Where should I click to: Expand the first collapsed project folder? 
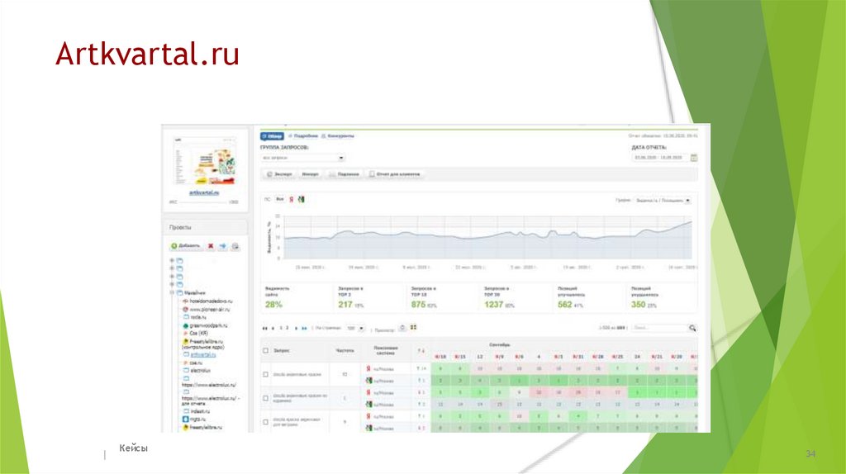point(172,260)
